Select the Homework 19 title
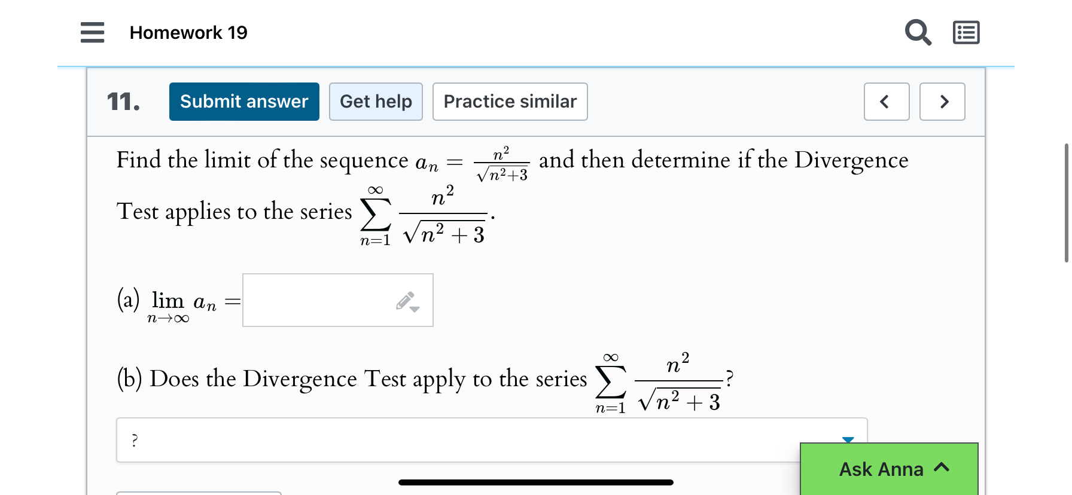Image resolution: width=1072 pixels, height=495 pixels. coord(188,32)
